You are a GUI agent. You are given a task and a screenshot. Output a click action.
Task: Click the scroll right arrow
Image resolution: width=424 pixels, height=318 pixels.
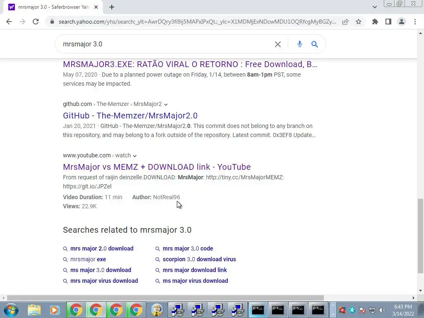click(x=414, y=298)
